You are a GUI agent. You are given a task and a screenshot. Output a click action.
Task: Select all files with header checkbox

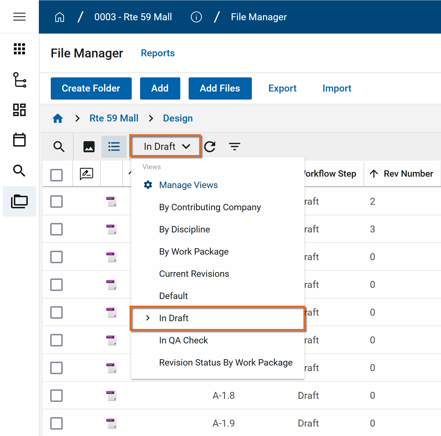[56, 175]
